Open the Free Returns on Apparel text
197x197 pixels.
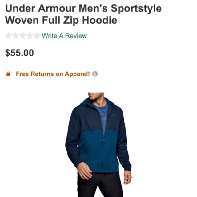pos(53,74)
